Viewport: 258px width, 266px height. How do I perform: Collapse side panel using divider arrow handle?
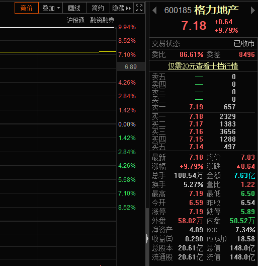pos(147,238)
